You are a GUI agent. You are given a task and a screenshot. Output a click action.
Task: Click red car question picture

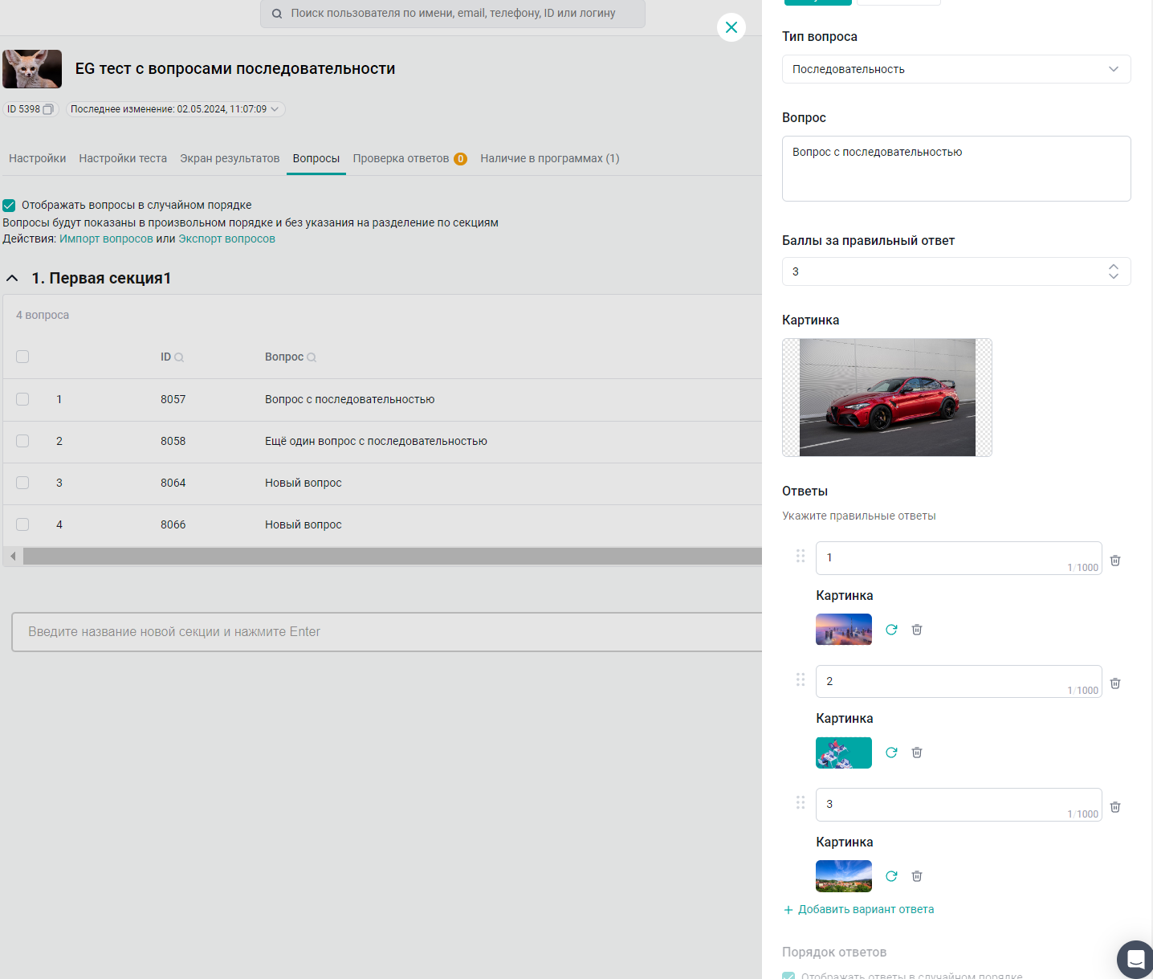(x=887, y=398)
